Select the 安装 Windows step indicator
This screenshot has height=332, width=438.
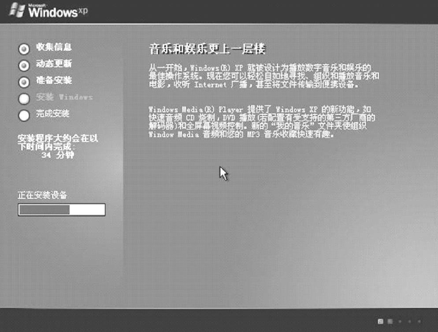[24, 99]
